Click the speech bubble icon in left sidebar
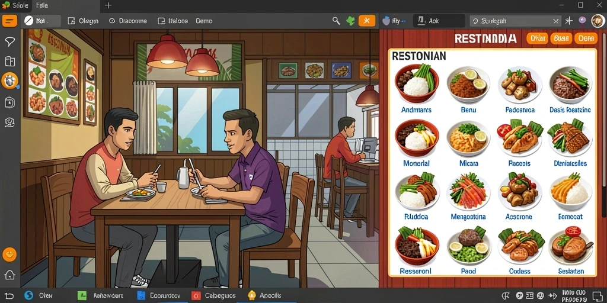Screen dimensions: 607x303 pos(9,42)
